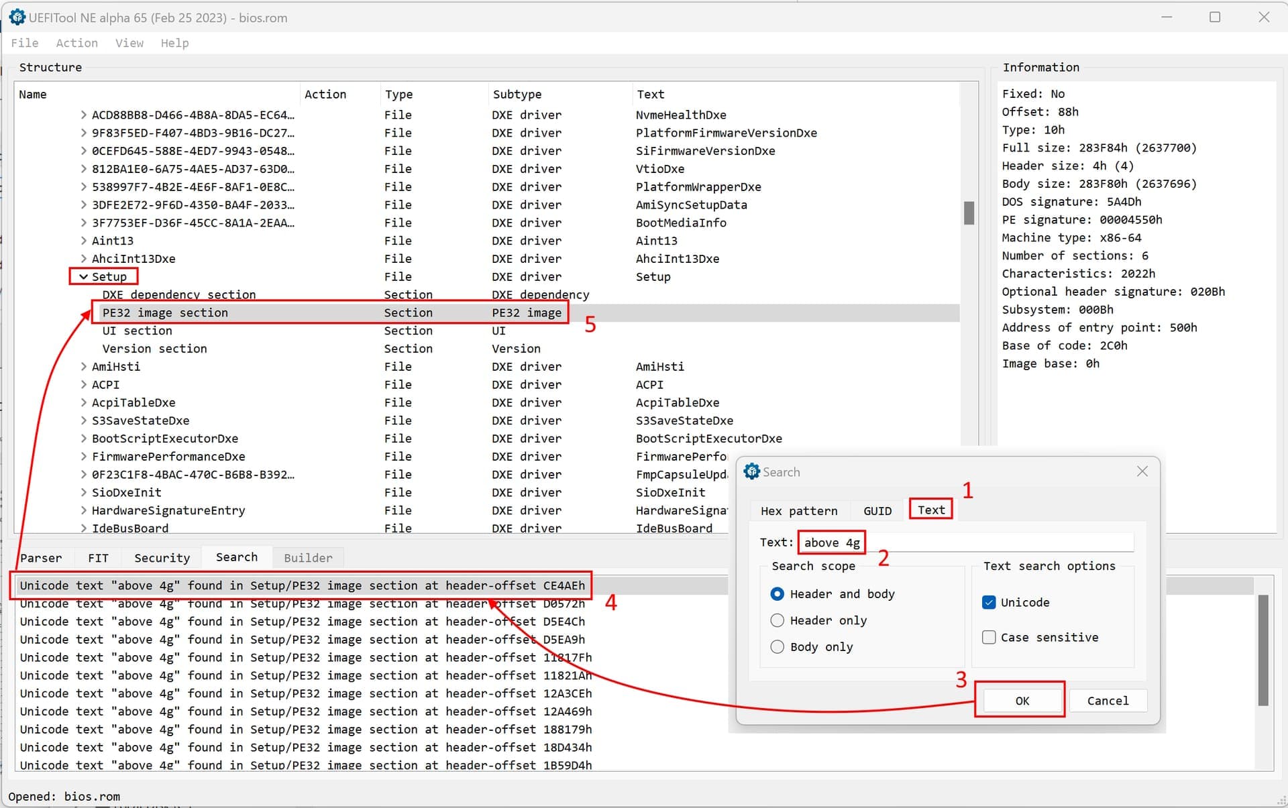Expand the S3SaveStateDxe tree node
The height and width of the screenshot is (808, 1288).
83,420
